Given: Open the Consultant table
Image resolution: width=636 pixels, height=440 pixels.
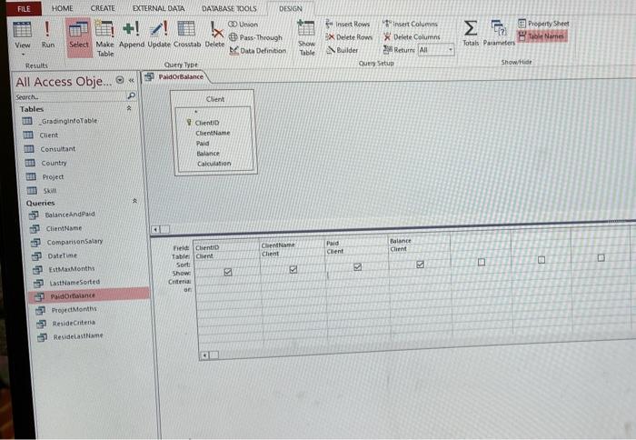Looking at the screenshot, I should pos(50,149).
